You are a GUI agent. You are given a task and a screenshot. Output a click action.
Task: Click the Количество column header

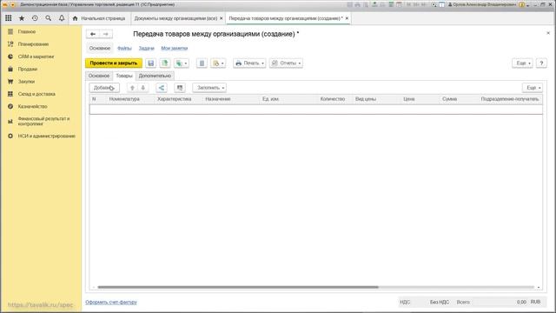332,99
